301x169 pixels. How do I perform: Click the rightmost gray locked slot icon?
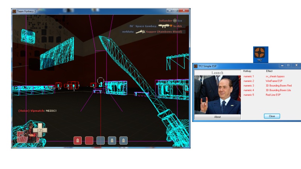click(x=123, y=140)
